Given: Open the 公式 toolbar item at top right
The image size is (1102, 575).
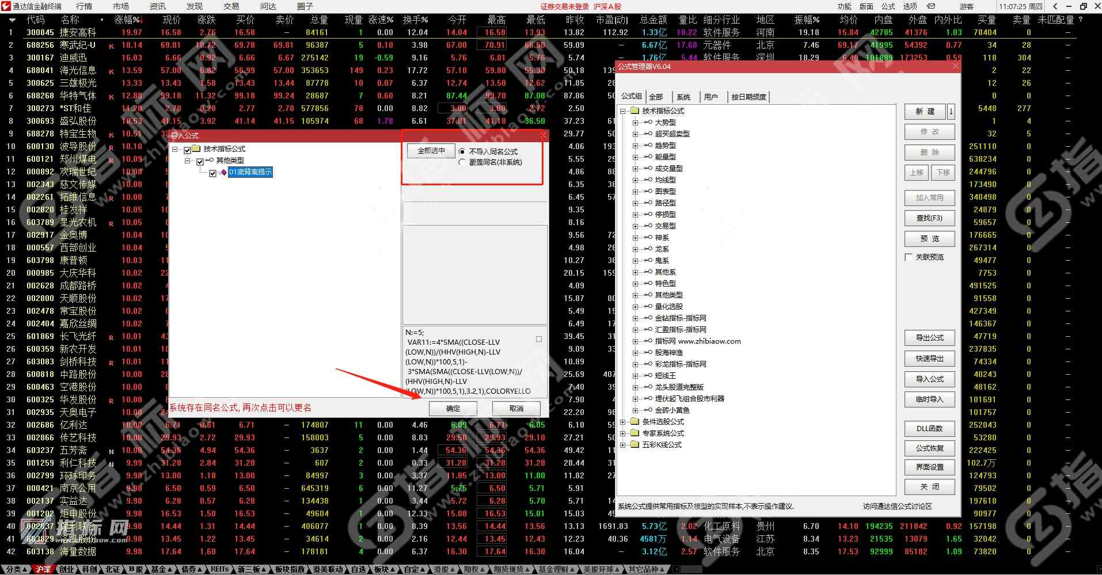Looking at the screenshot, I should (887, 6).
